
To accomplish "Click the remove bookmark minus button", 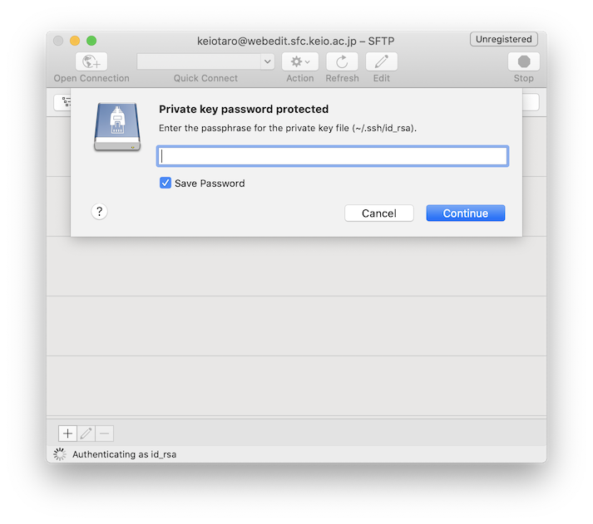I will [105, 433].
